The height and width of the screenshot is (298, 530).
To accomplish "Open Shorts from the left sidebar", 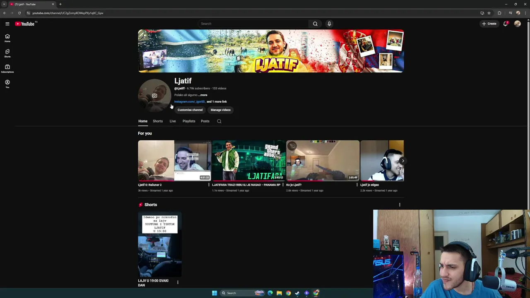I will point(7,53).
